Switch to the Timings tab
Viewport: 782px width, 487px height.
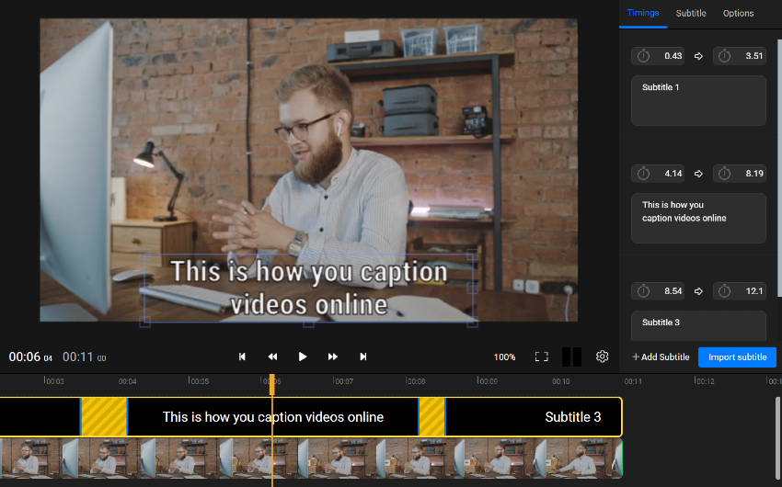click(x=643, y=13)
